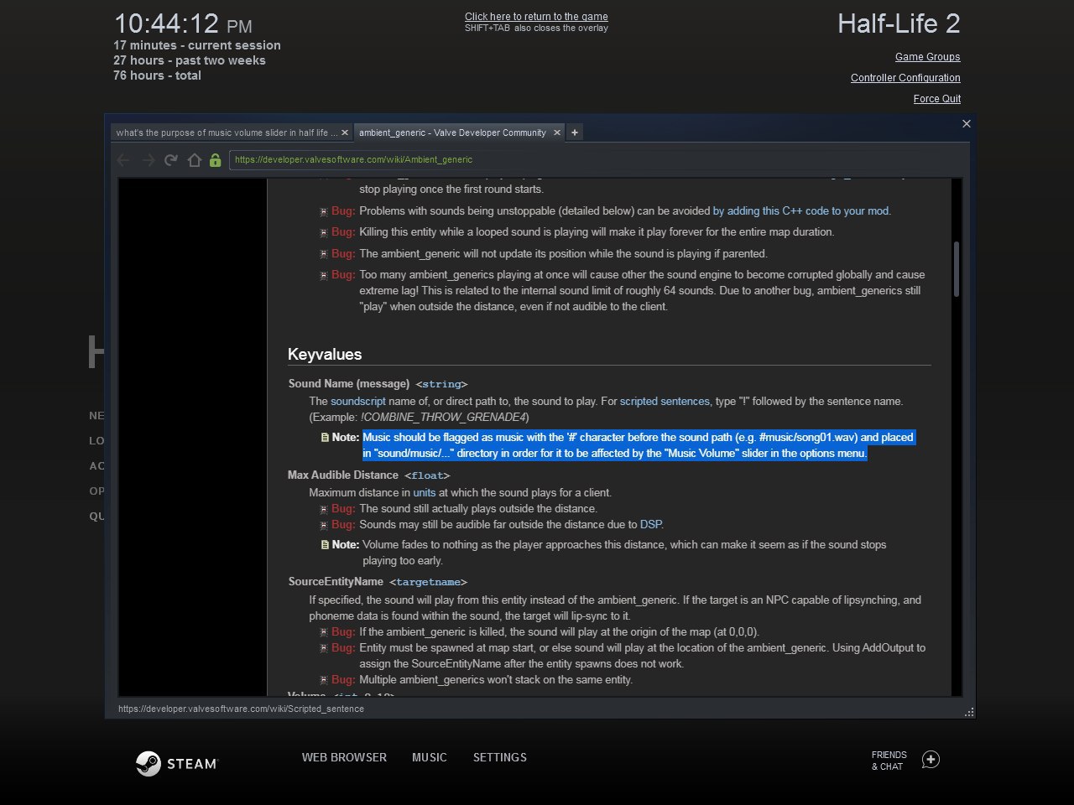Click bug icon beside 'Multiple ambient_generics won't stack'
This screenshot has width=1074, height=805.
(324, 681)
